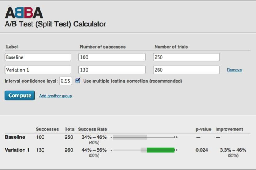
Task: Click the 'Add another group' link
Action: pos(55,96)
